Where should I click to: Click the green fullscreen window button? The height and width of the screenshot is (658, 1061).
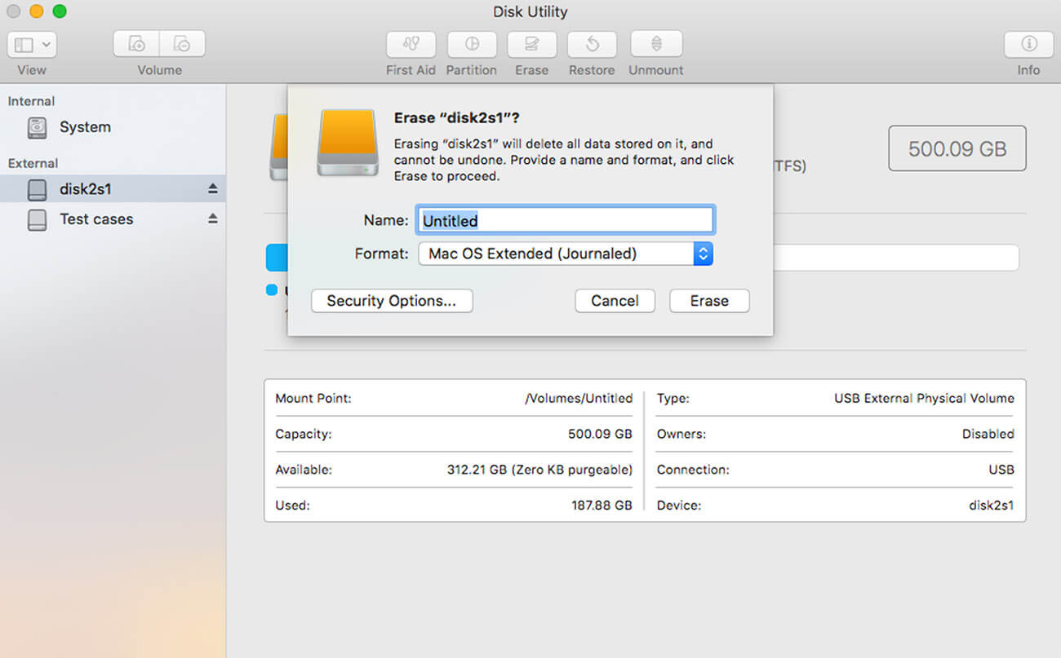point(59,11)
